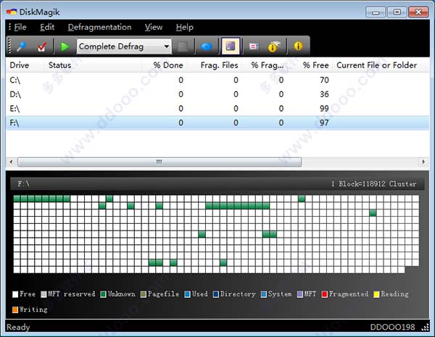This screenshot has height=337, width=435.
Task: Click the blue oval toolbar icon
Action: pos(207,46)
